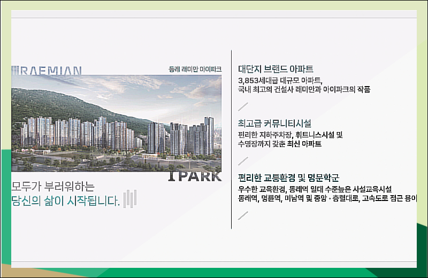Click the heading '편리한 교통환경 및 명문학군'

(288, 178)
